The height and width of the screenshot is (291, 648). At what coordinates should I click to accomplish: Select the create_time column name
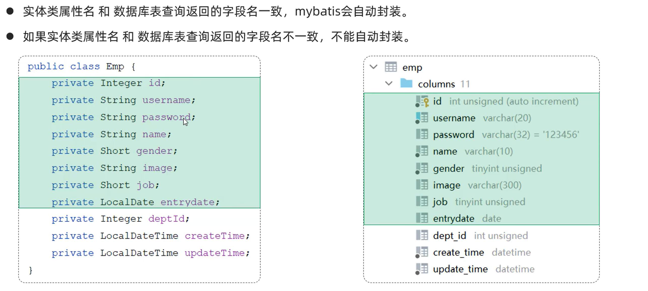458,252
